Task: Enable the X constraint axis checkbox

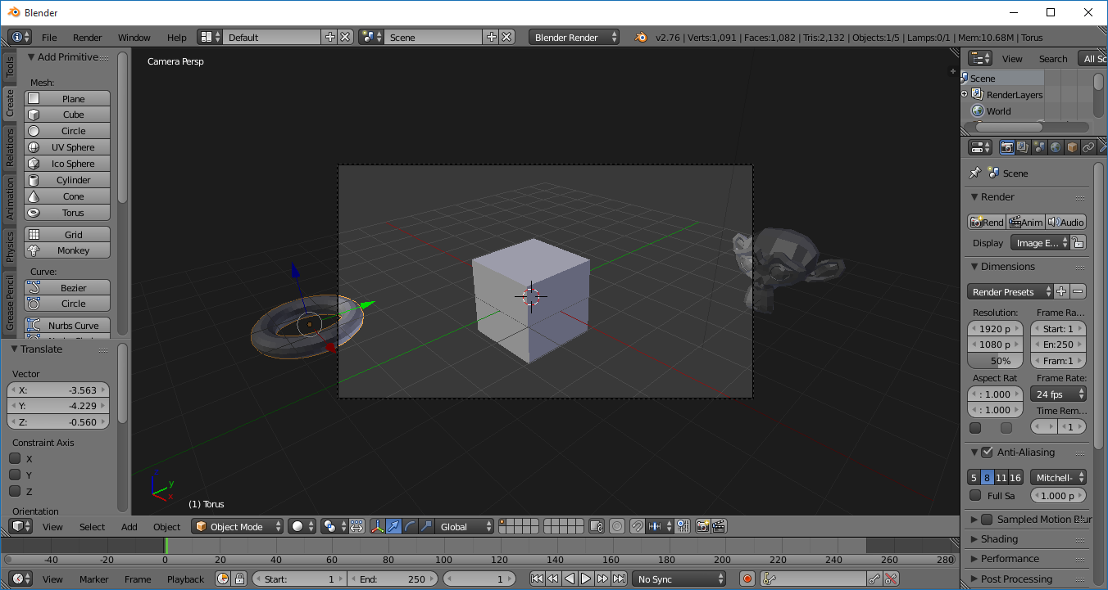Action: coord(15,458)
